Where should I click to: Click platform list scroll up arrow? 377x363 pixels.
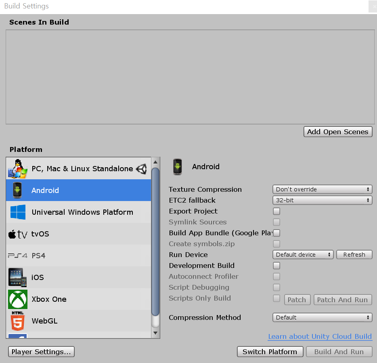click(155, 162)
